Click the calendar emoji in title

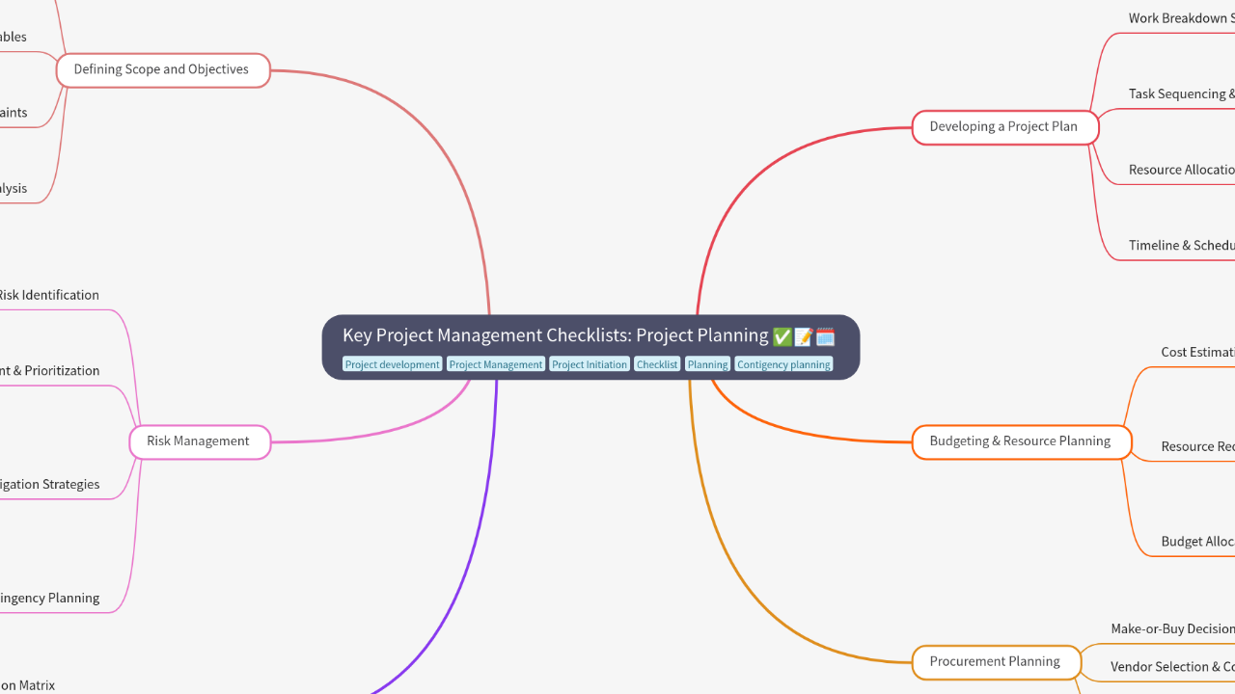(825, 336)
